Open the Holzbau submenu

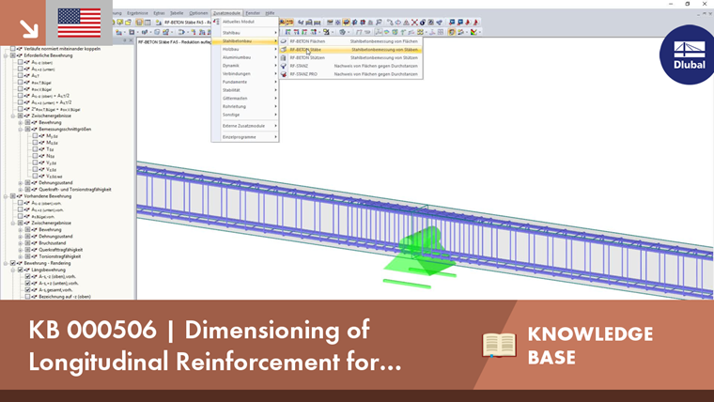[245, 49]
